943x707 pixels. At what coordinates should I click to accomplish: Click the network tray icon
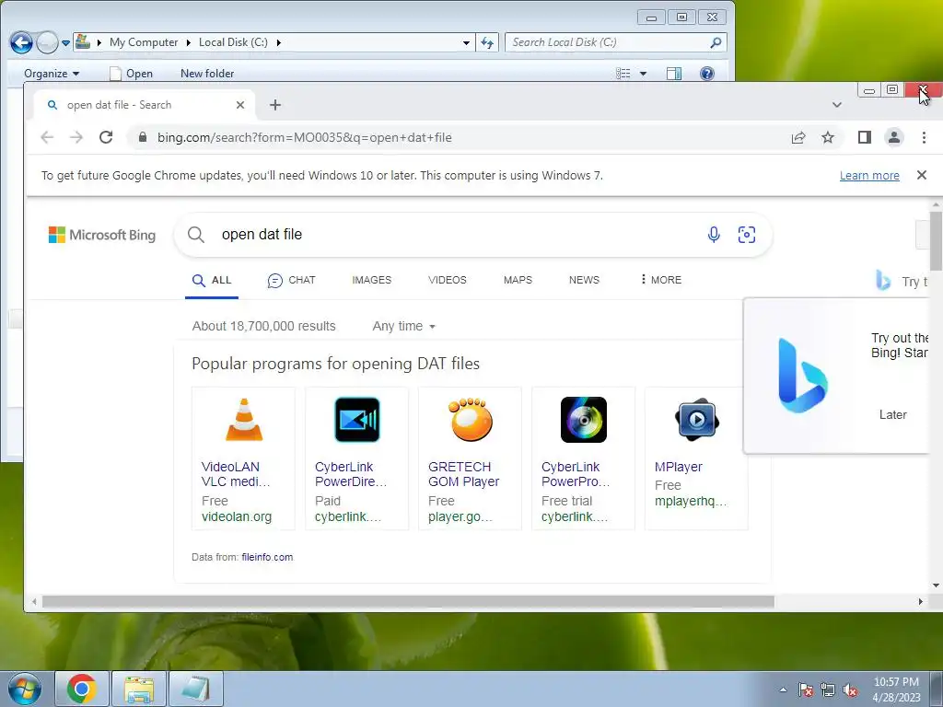pyautogui.click(x=828, y=690)
